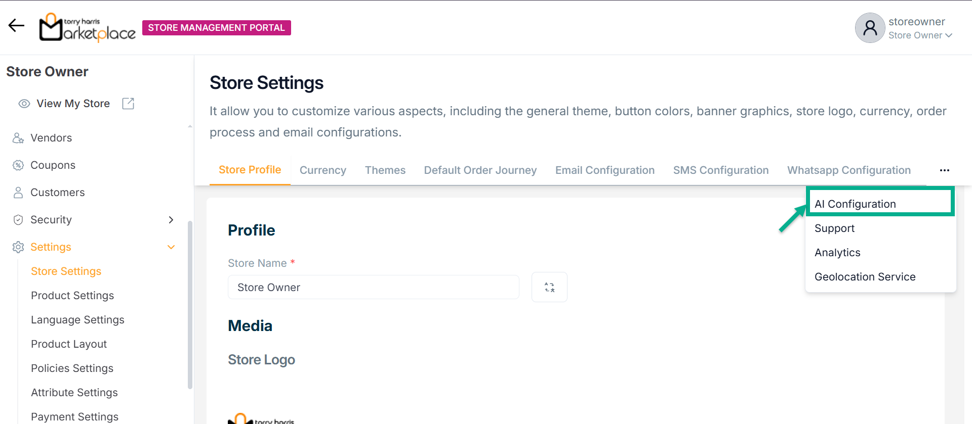Viewport: 972px width, 424px height.
Task: Click the storeowner profile avatar
Action: (x=870, y=28)
